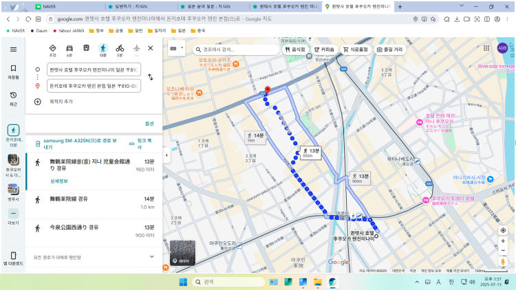This screenshot has width=516, height=290.
Task: Open the Windows Start menu
Action: 183,282
